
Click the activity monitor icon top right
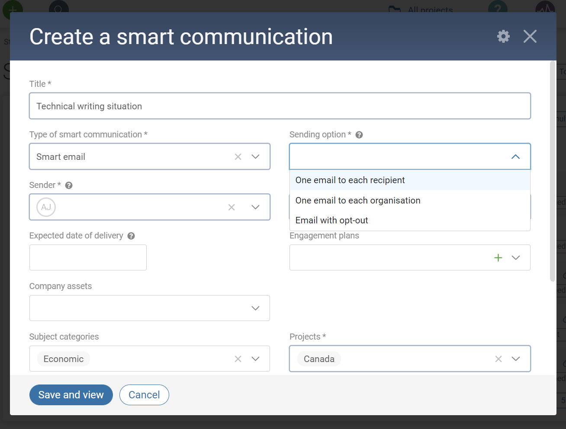tap(545, 7)
